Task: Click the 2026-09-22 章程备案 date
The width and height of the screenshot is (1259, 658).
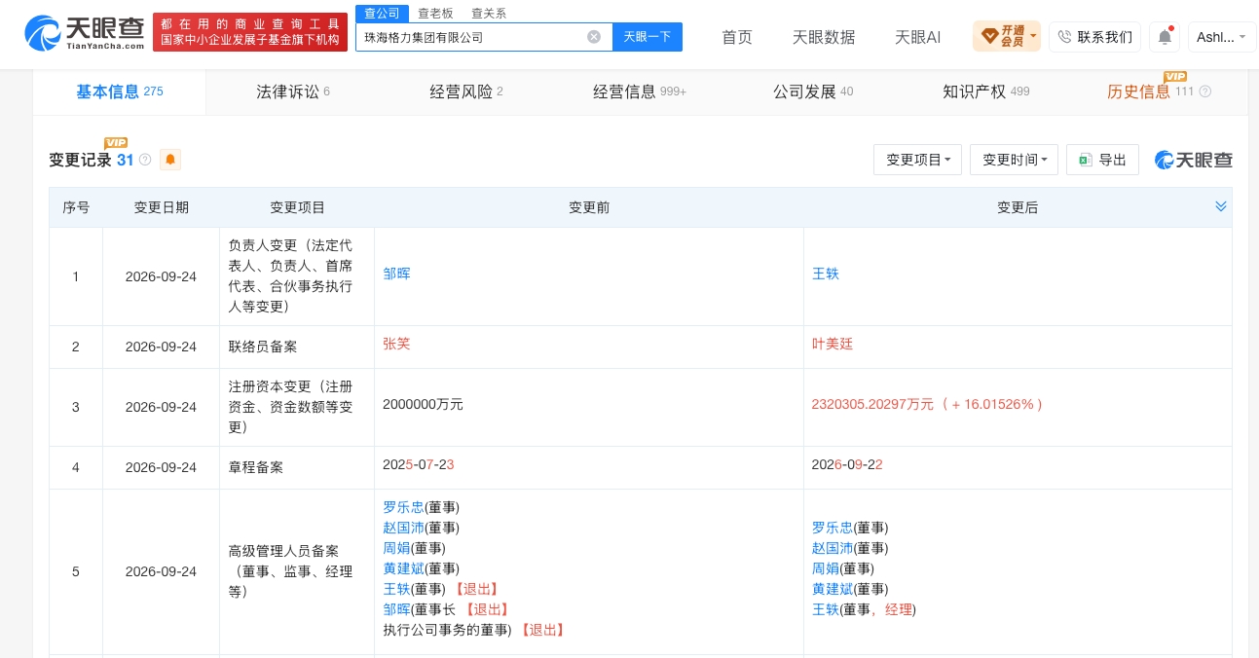Action: [847, 464]
